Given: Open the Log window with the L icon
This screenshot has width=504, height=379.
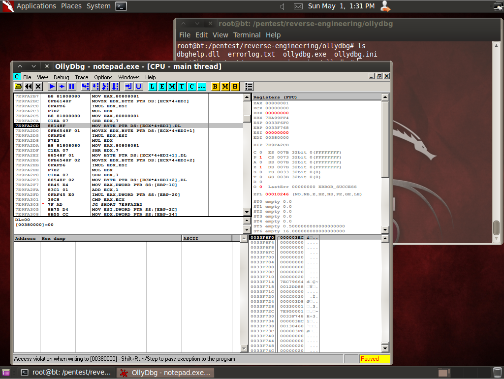Looking at the screenshot, I should click(152, 86).
